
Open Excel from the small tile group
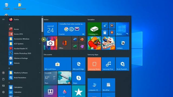(x=75, y=47)
